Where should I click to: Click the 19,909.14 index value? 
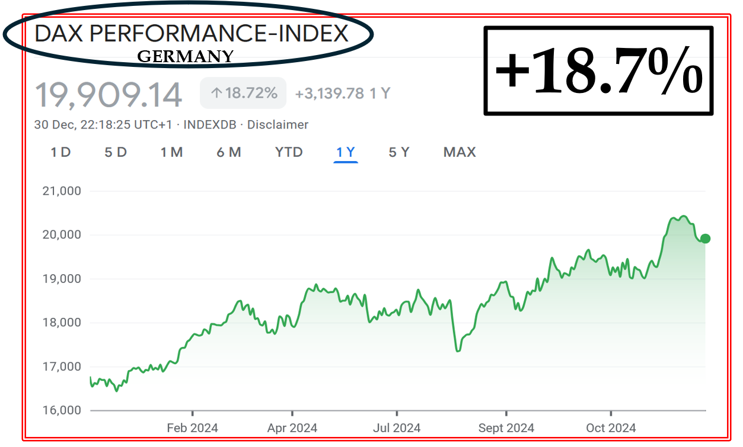(109, 95)
